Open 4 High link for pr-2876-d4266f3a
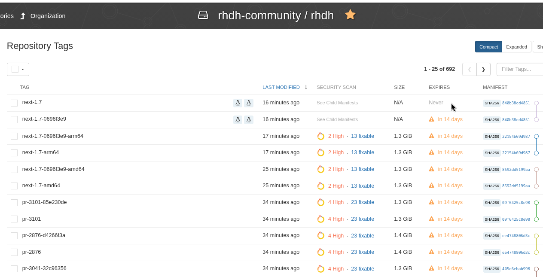543x277 pixels. 336,235
